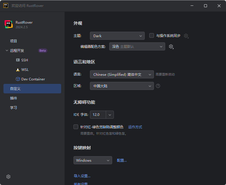Click the 导入设置... link
The width and height of the screenshot is (226, 185).
pyautogui.click(x=82, y=176)
